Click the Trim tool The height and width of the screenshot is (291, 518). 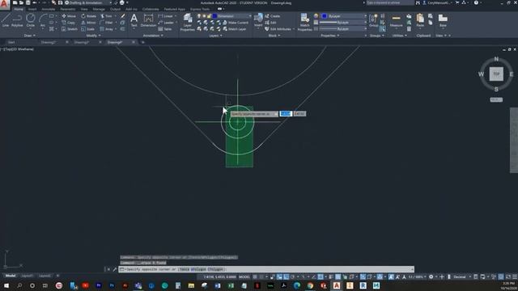pyautogui.click(x=106, y=16)
